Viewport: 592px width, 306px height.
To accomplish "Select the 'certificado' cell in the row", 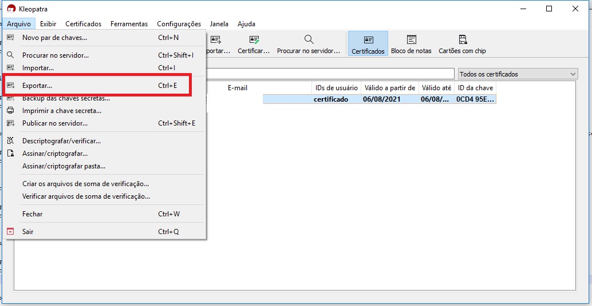I will tap(331, 99).
